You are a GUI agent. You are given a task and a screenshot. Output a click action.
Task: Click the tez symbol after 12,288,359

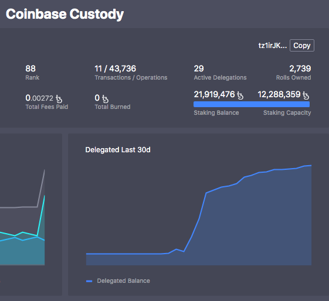click(306, 95)
